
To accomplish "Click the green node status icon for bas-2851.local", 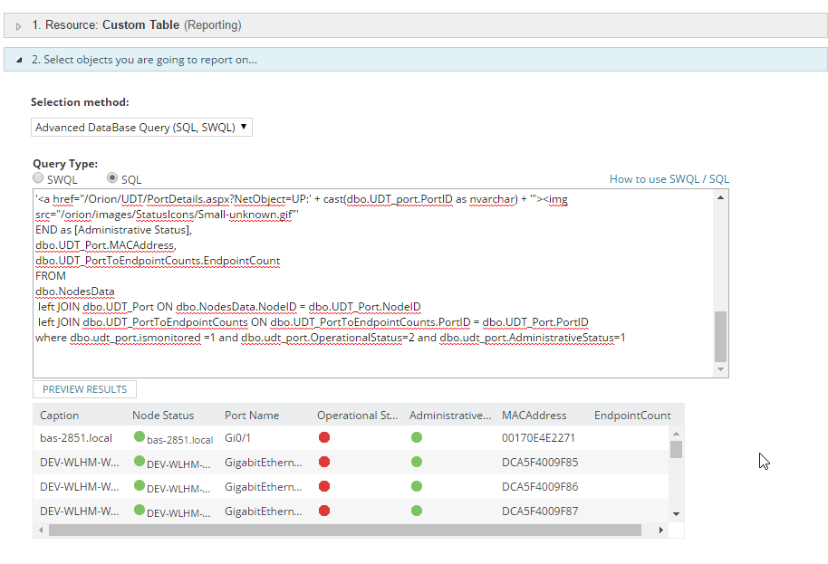I will (140, 436).
